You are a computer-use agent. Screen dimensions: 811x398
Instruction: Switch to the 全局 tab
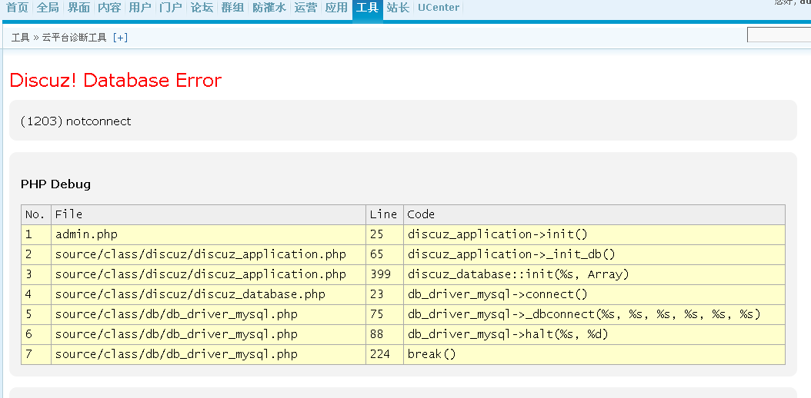tap(48, 8)
